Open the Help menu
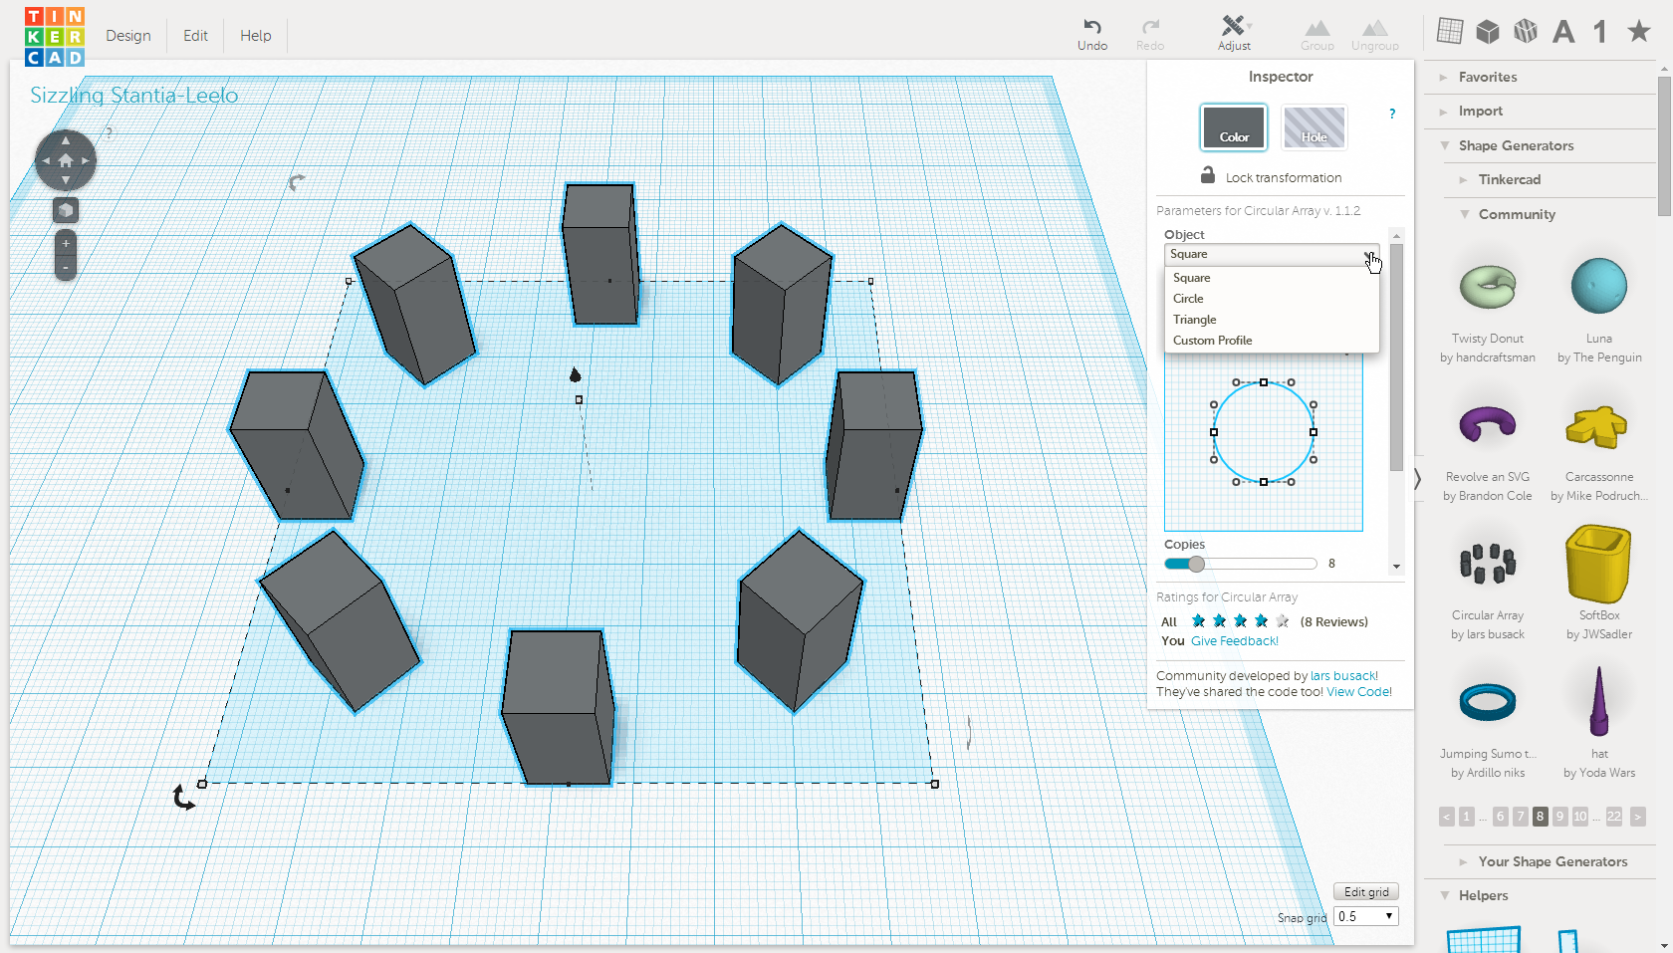Screen dimensions: 1673x953 click(255, 35)
